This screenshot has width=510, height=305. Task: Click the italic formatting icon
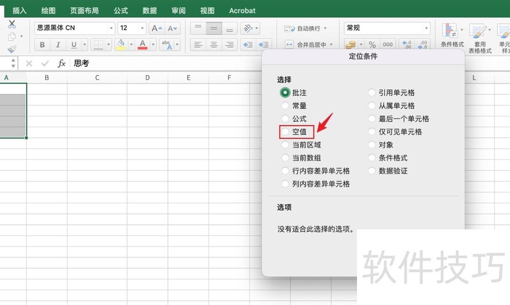tap(59, 45)
